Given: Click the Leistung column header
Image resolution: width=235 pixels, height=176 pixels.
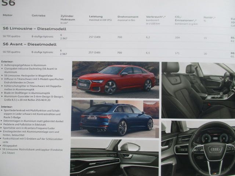Looking at the screenshot, I should coord(96,16).
